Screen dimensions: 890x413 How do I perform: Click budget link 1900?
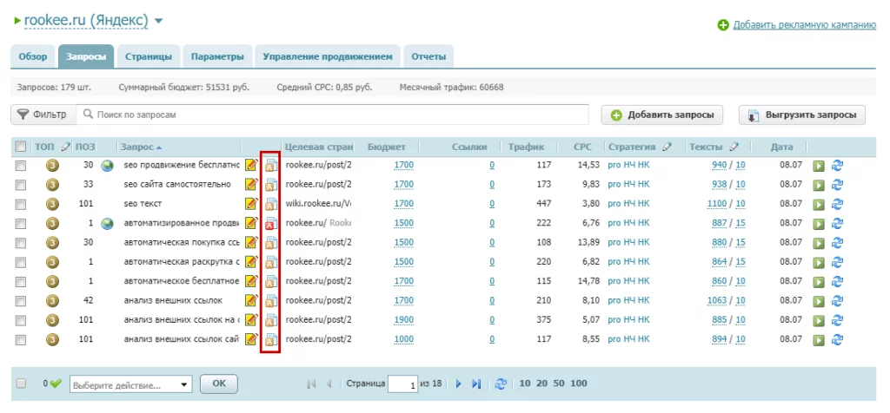(x=403, y=319)
